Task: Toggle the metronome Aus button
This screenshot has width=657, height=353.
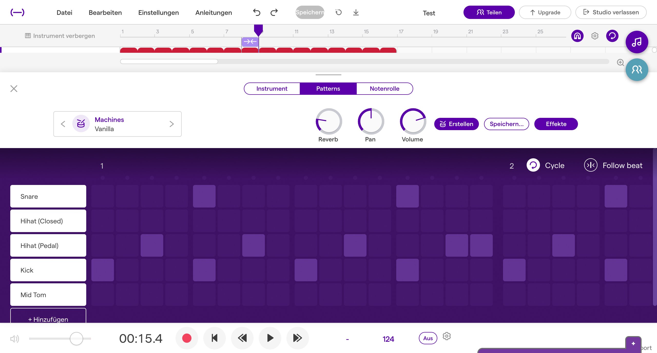Action: [428, 338]
